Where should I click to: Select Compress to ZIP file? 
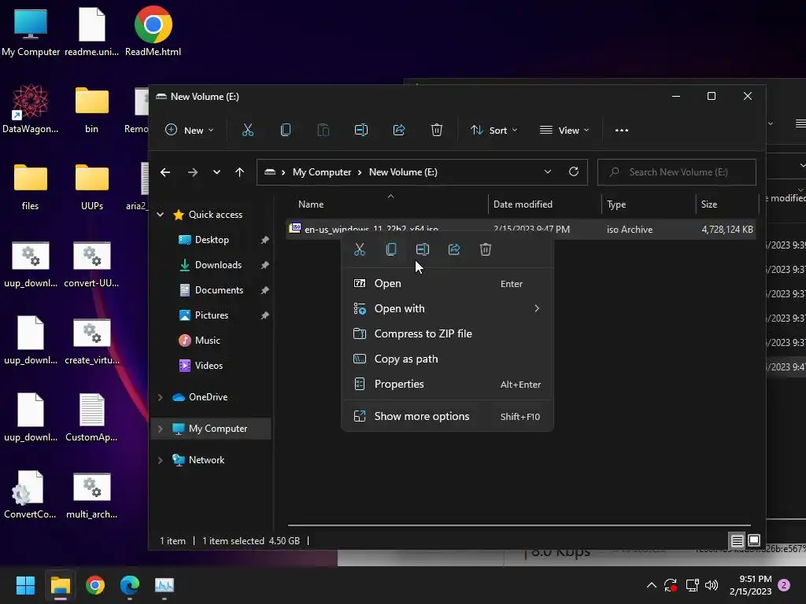coord(447,333)
